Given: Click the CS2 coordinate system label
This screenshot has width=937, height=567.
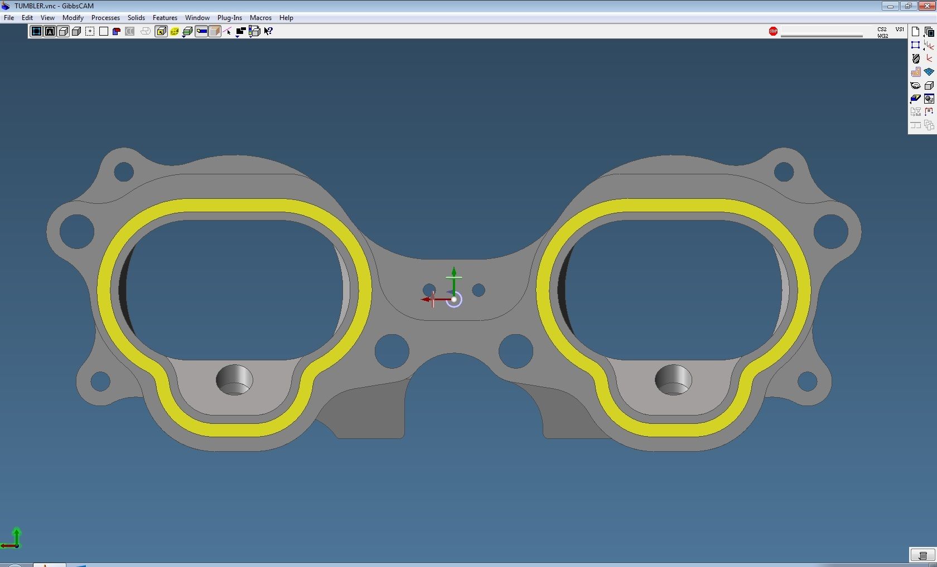Looking at the screenshot, I should tap(882, 29).
